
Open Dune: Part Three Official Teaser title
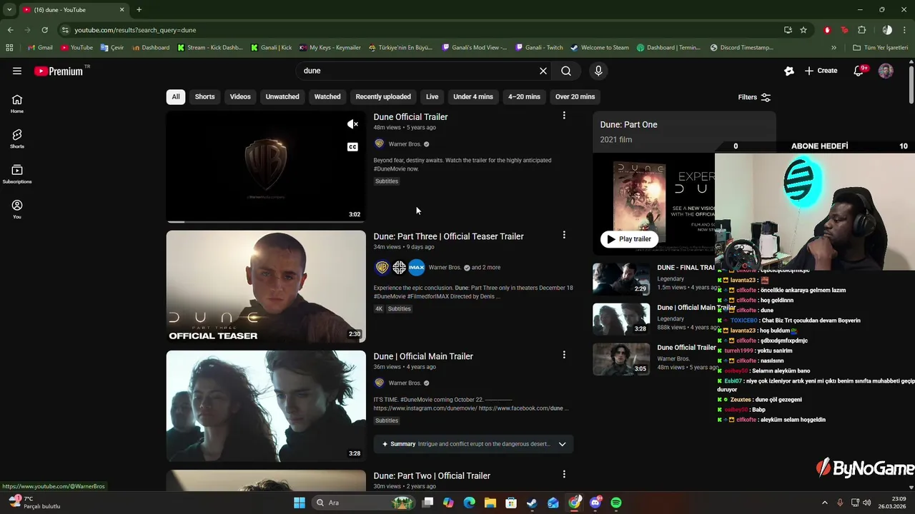(448, 236)
